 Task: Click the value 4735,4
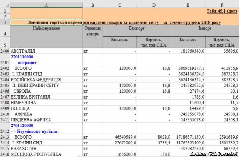pos(154,143)
